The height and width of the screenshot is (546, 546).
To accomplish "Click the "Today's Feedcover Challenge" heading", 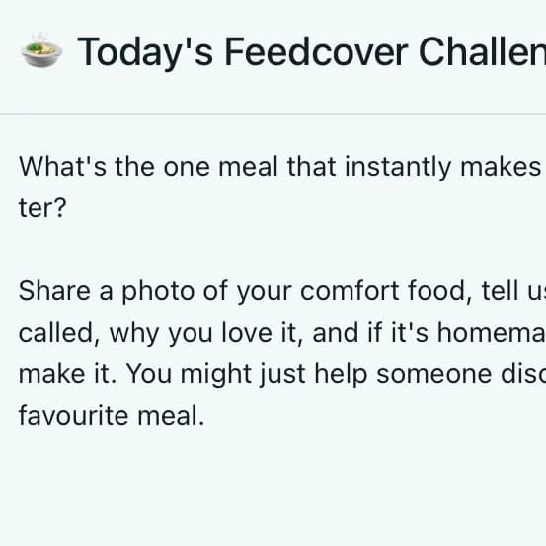I will click(x=311, y=52).
